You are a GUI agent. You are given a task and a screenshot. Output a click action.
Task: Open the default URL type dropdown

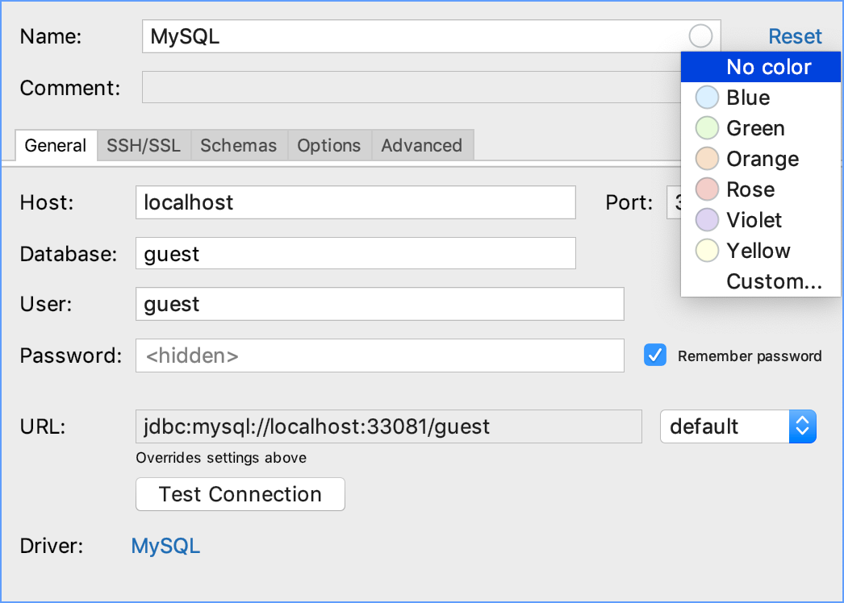pos(738,426)
